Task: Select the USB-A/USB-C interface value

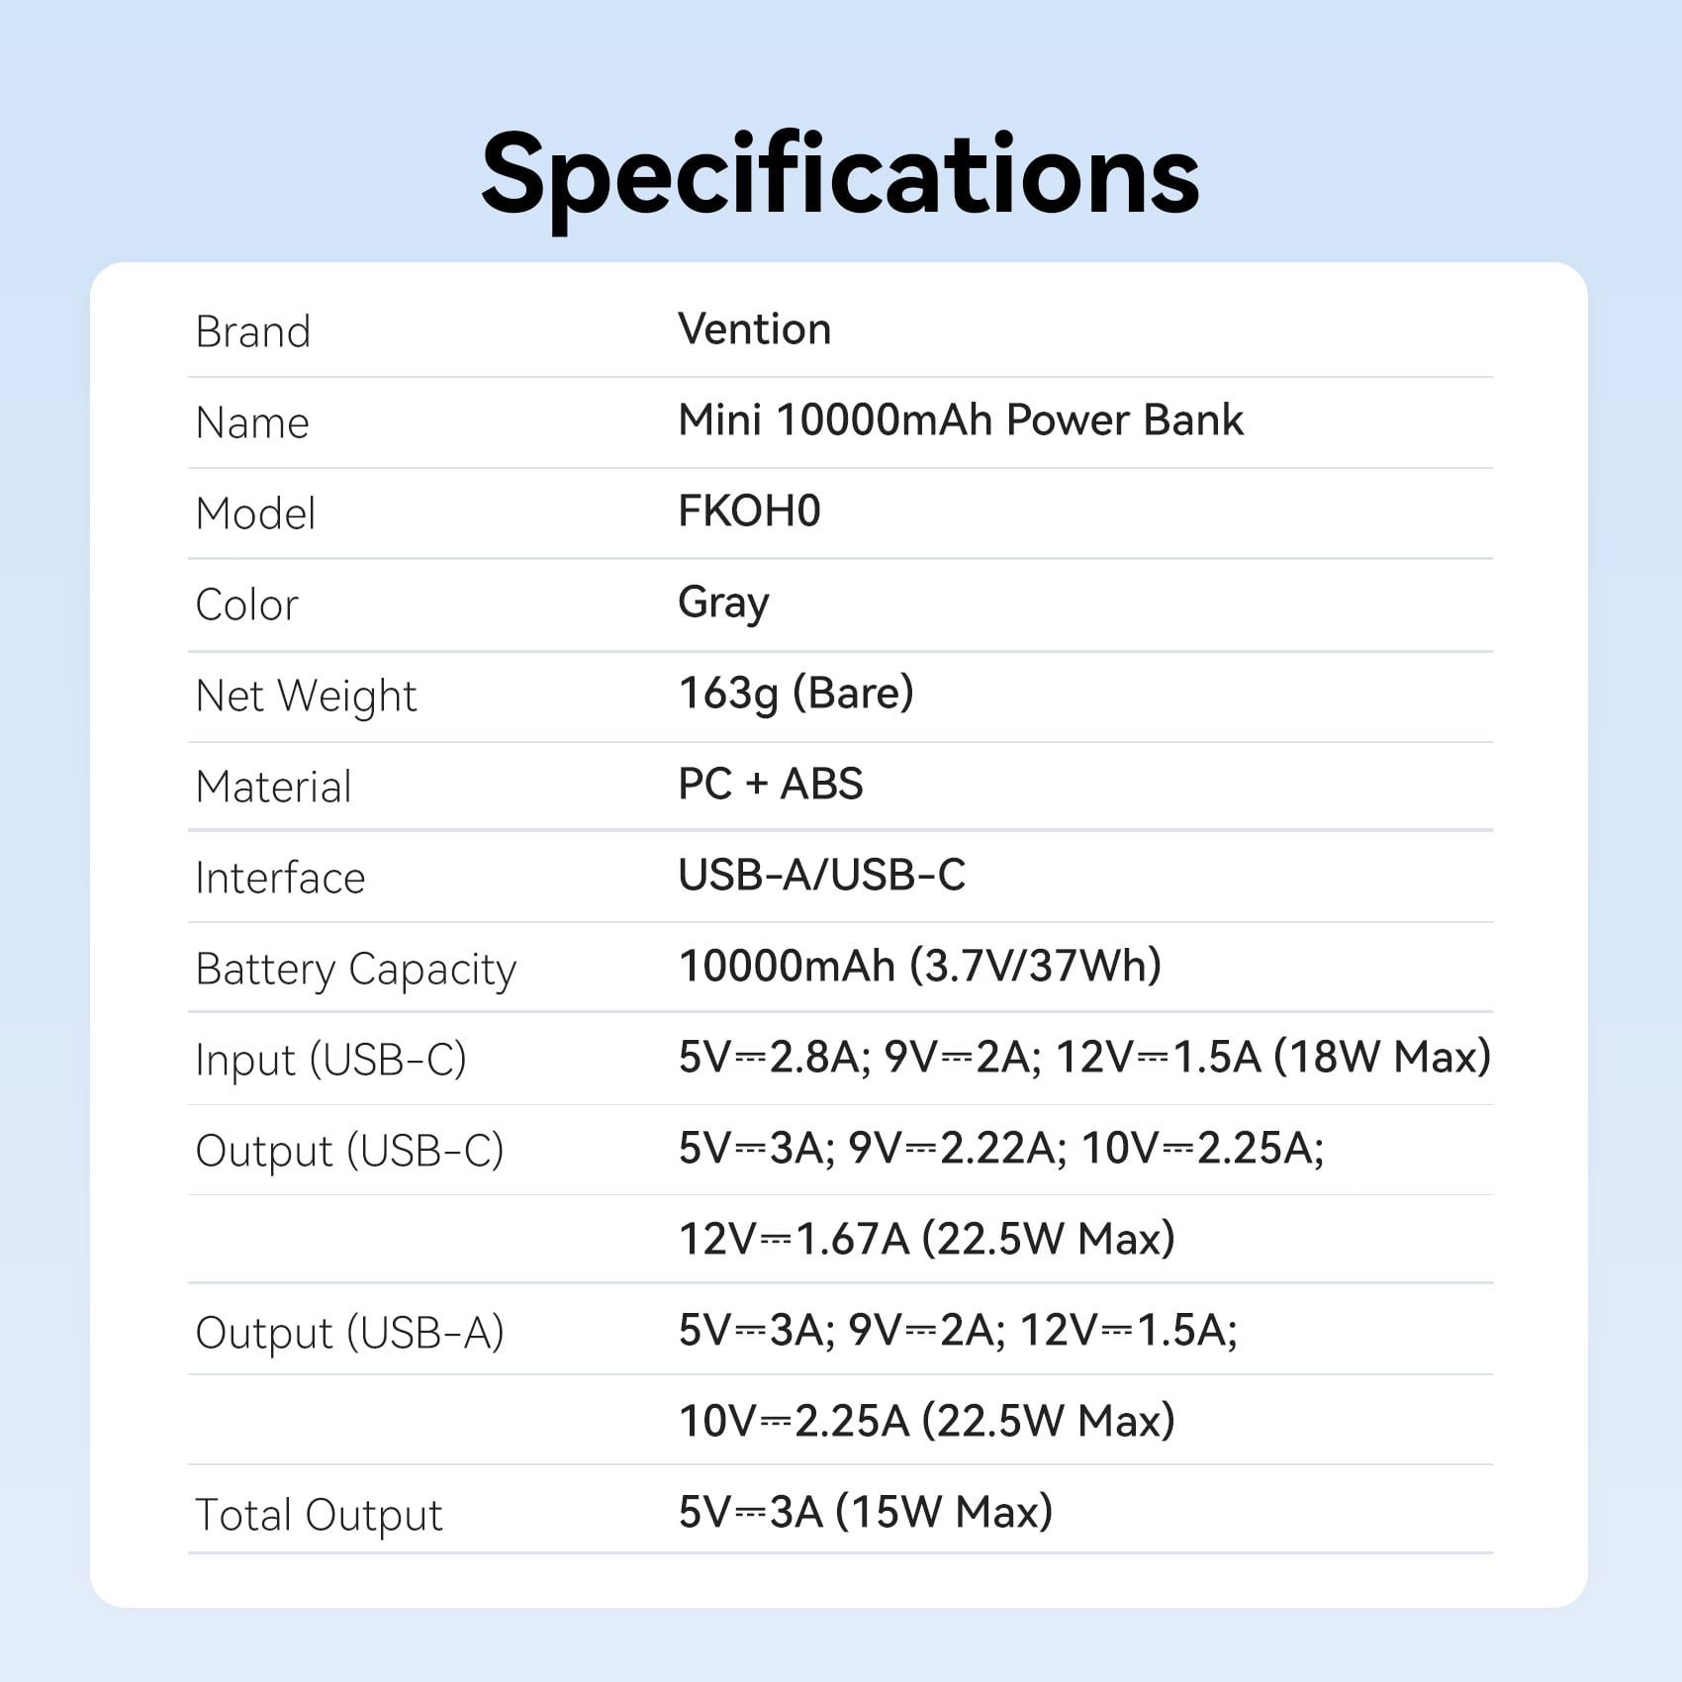Action: coord(822,875)
